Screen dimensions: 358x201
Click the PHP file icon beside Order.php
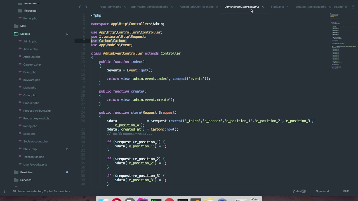[x=20, y=95]
